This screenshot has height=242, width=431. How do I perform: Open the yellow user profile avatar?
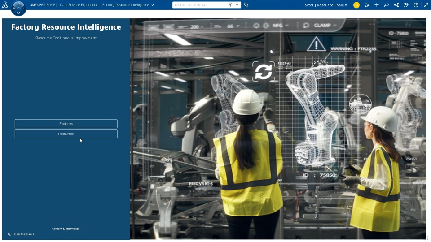(x=356, y=5)
